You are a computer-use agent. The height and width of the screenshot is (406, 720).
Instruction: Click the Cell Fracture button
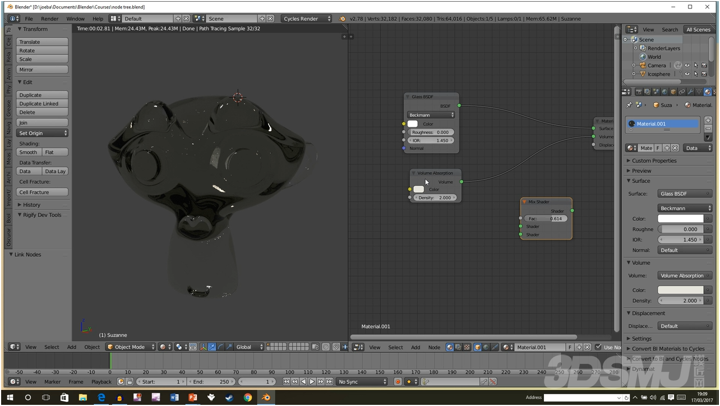[42, 192]
